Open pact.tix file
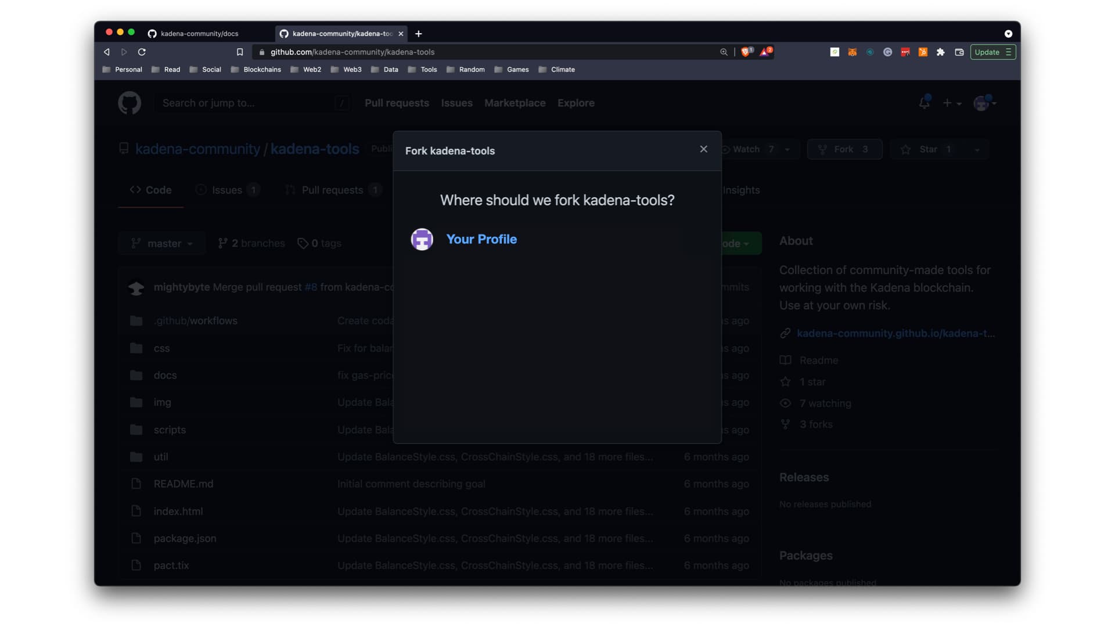 click(x=171, y=565)
